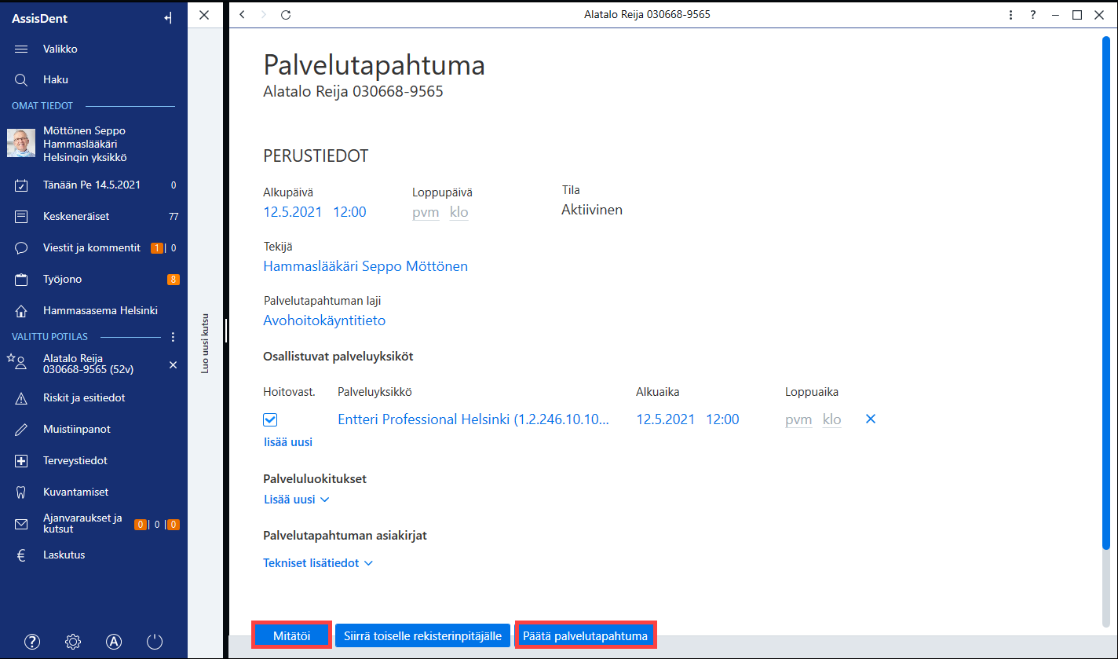The width and height of the screenshot is (1118, 659).
Task: Expand the Lisää uusi classification dropdown
Action: point(296,499)
